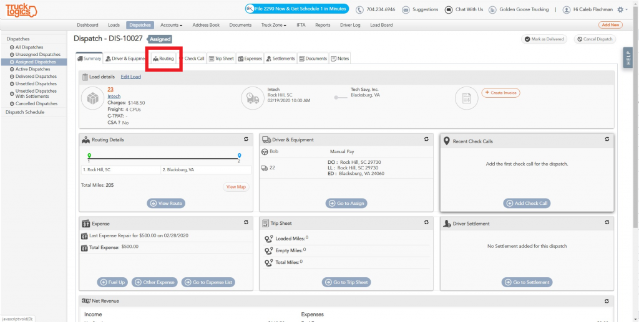
Task: Click the truck clock pickup icon
Action: tap(253, 98)
